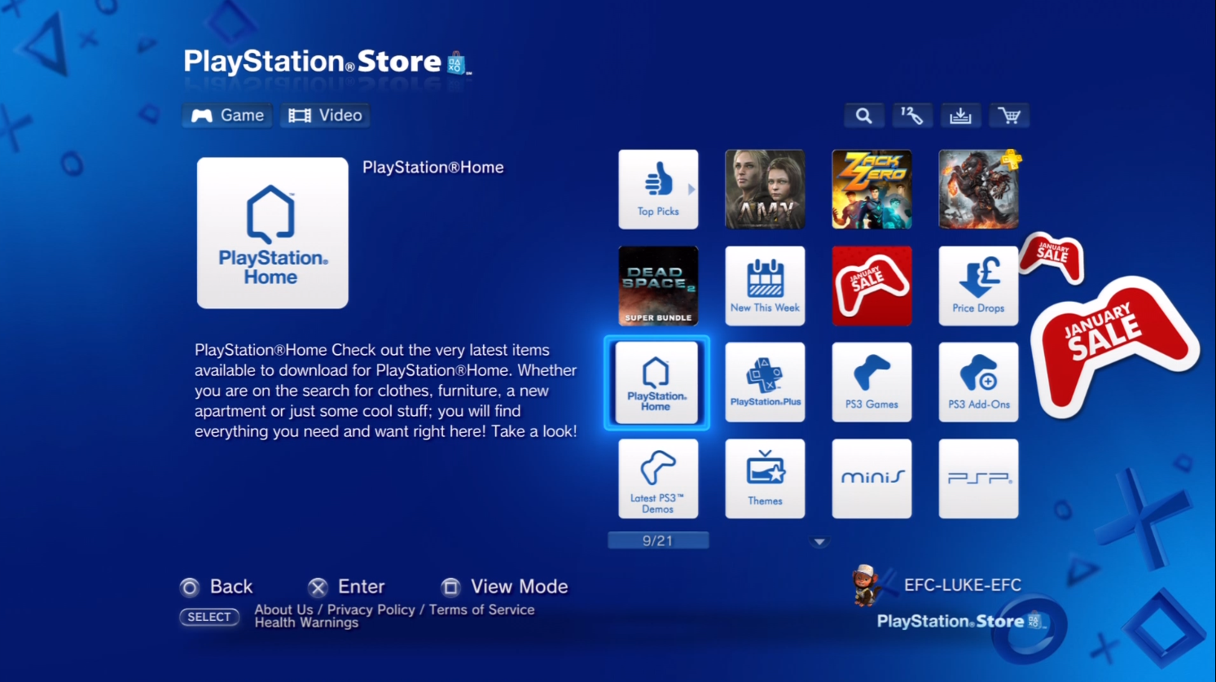Click the Redeem Codes icon
Image resolution: width=1216 pixels, height=682 pixels.
point(912,115)
